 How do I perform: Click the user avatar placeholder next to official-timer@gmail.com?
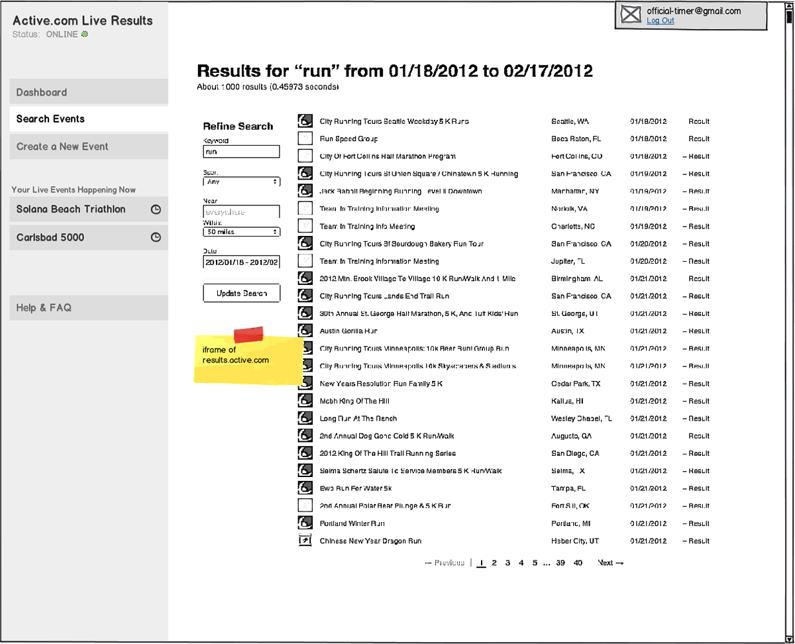click(x=631, y=15)
